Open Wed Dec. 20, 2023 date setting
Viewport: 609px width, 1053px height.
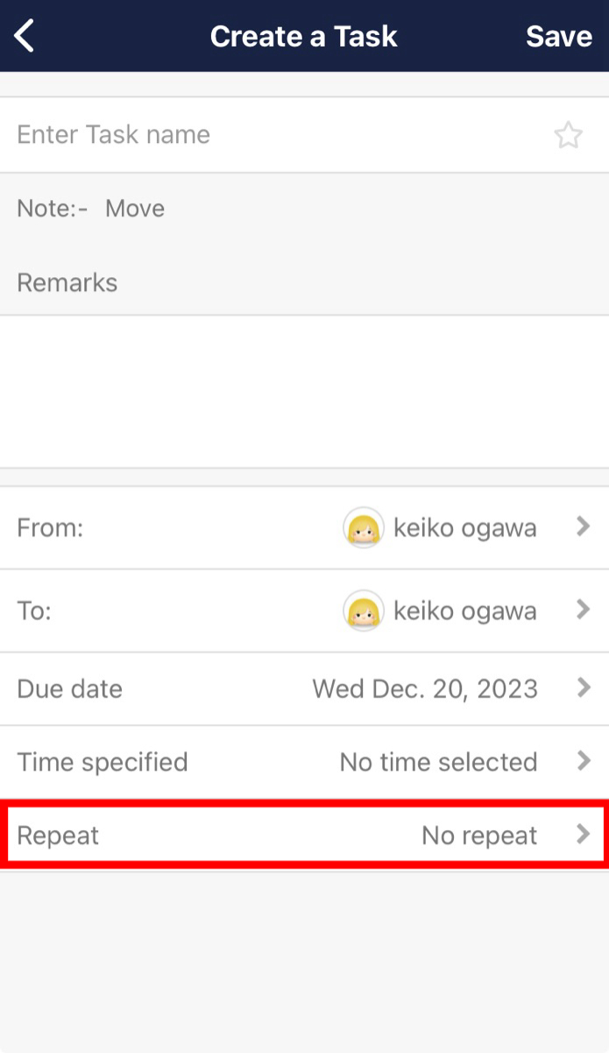click(425, 688)
